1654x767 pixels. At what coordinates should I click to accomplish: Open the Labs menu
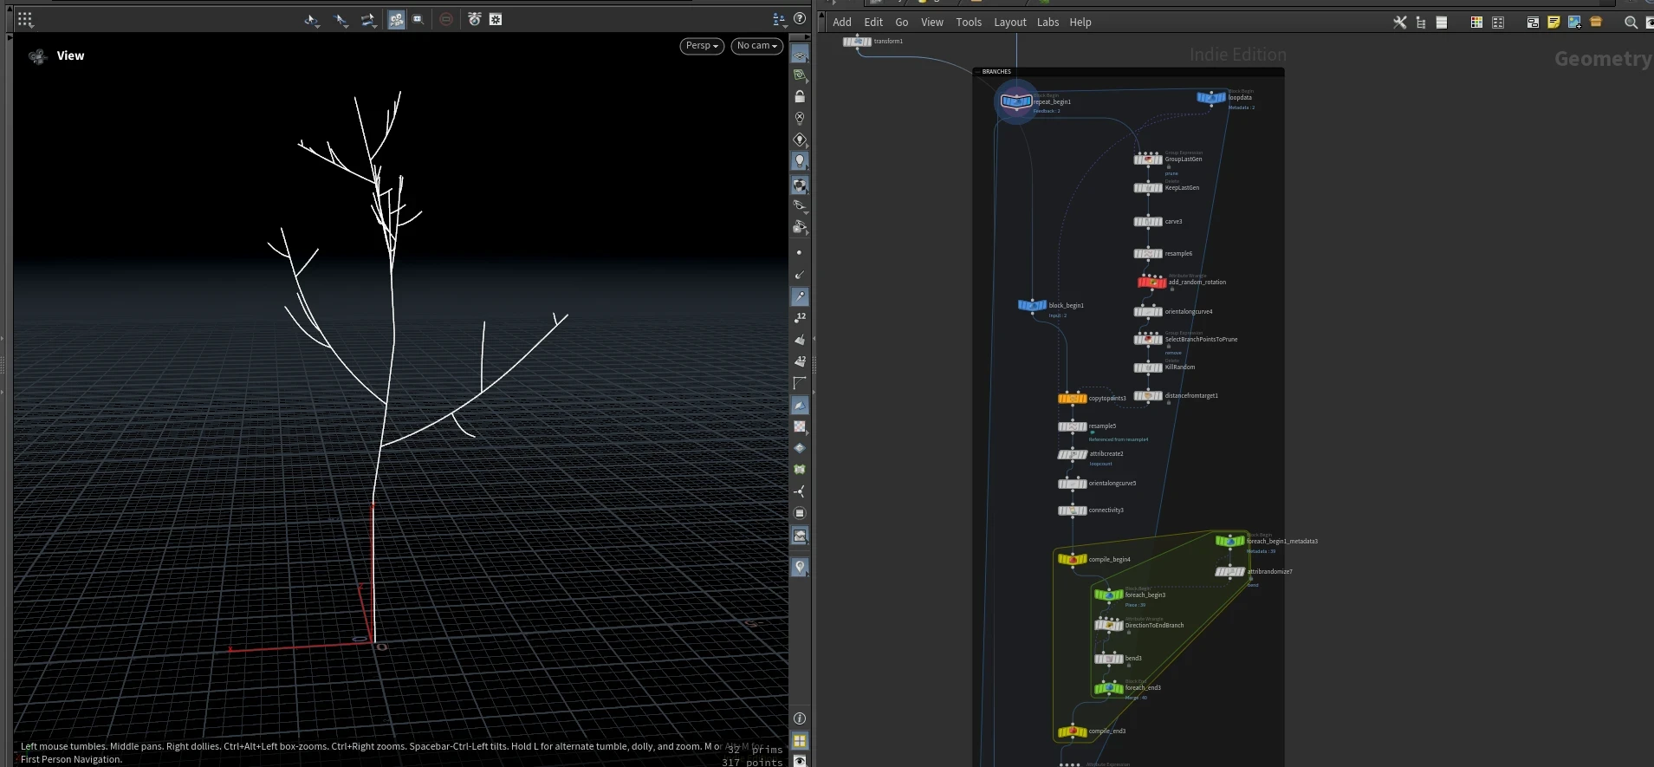[1048, 23]
